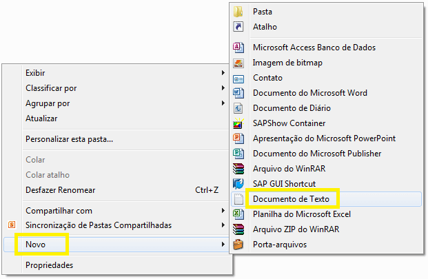Expand the Agrupar por submenu arrow
The width and height of the screenshot is (428, 279).
(223, 103)
